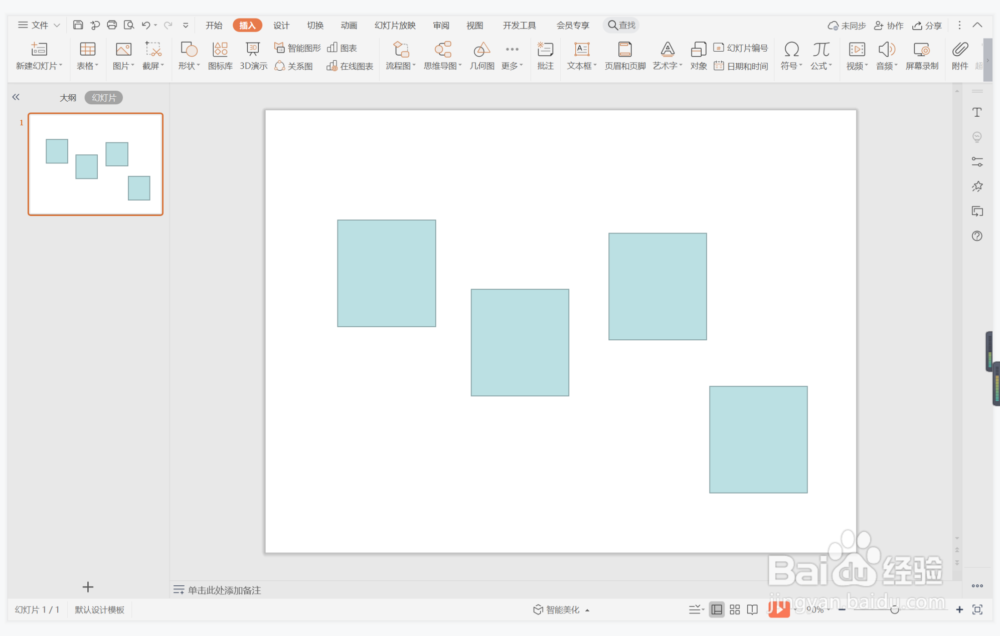Click the 3D presentation (3D演示) icon
The width and height of the screenshot is (1000, 636).
click(253, 50)
